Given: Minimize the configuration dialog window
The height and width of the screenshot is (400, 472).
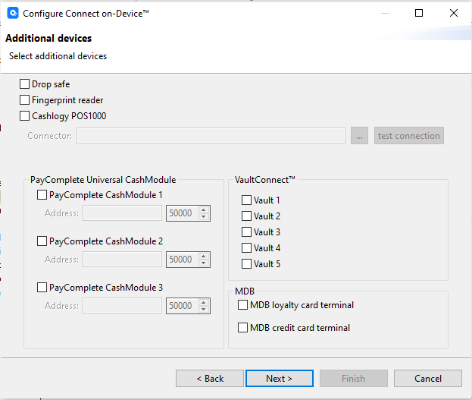Looking at the screenshot, I should (385, 13).
